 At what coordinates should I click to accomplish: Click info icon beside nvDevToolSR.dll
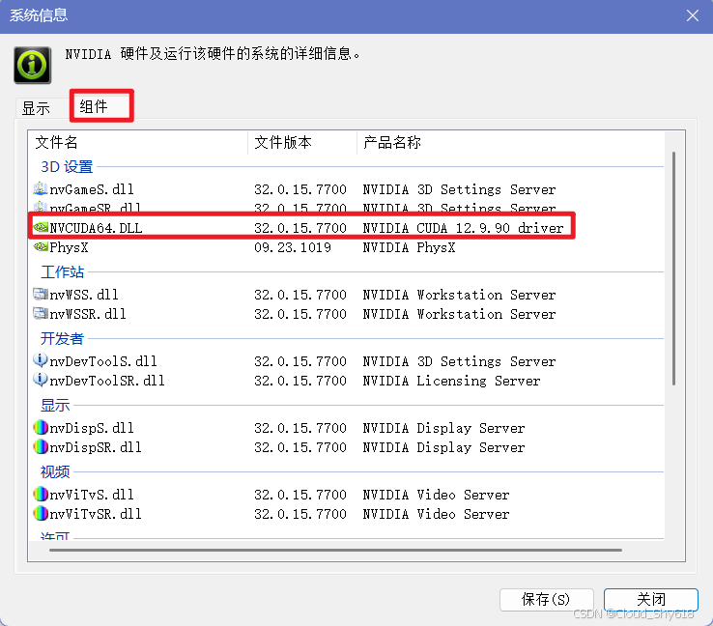(41, 380)
